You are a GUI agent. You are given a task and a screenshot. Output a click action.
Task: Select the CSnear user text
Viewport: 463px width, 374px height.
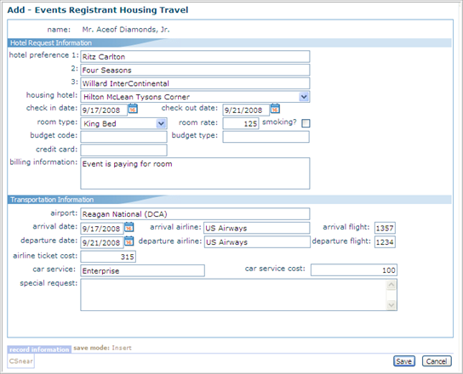tap(21, 361)
